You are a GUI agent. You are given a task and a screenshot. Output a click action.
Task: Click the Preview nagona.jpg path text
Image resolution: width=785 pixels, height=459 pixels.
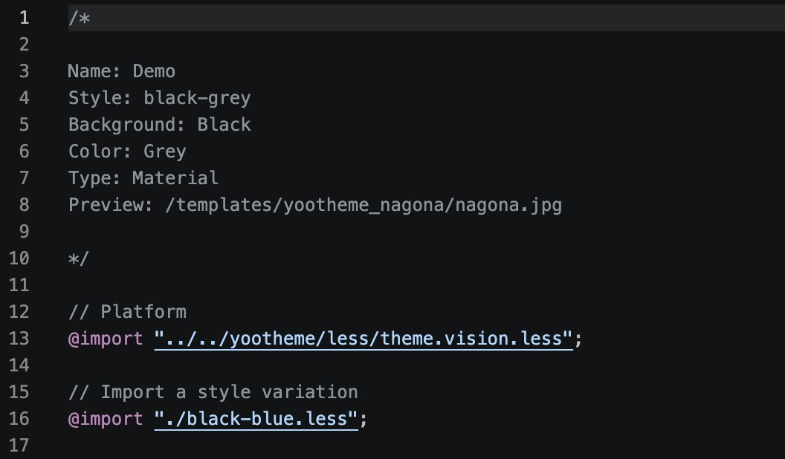click(364, 205)
